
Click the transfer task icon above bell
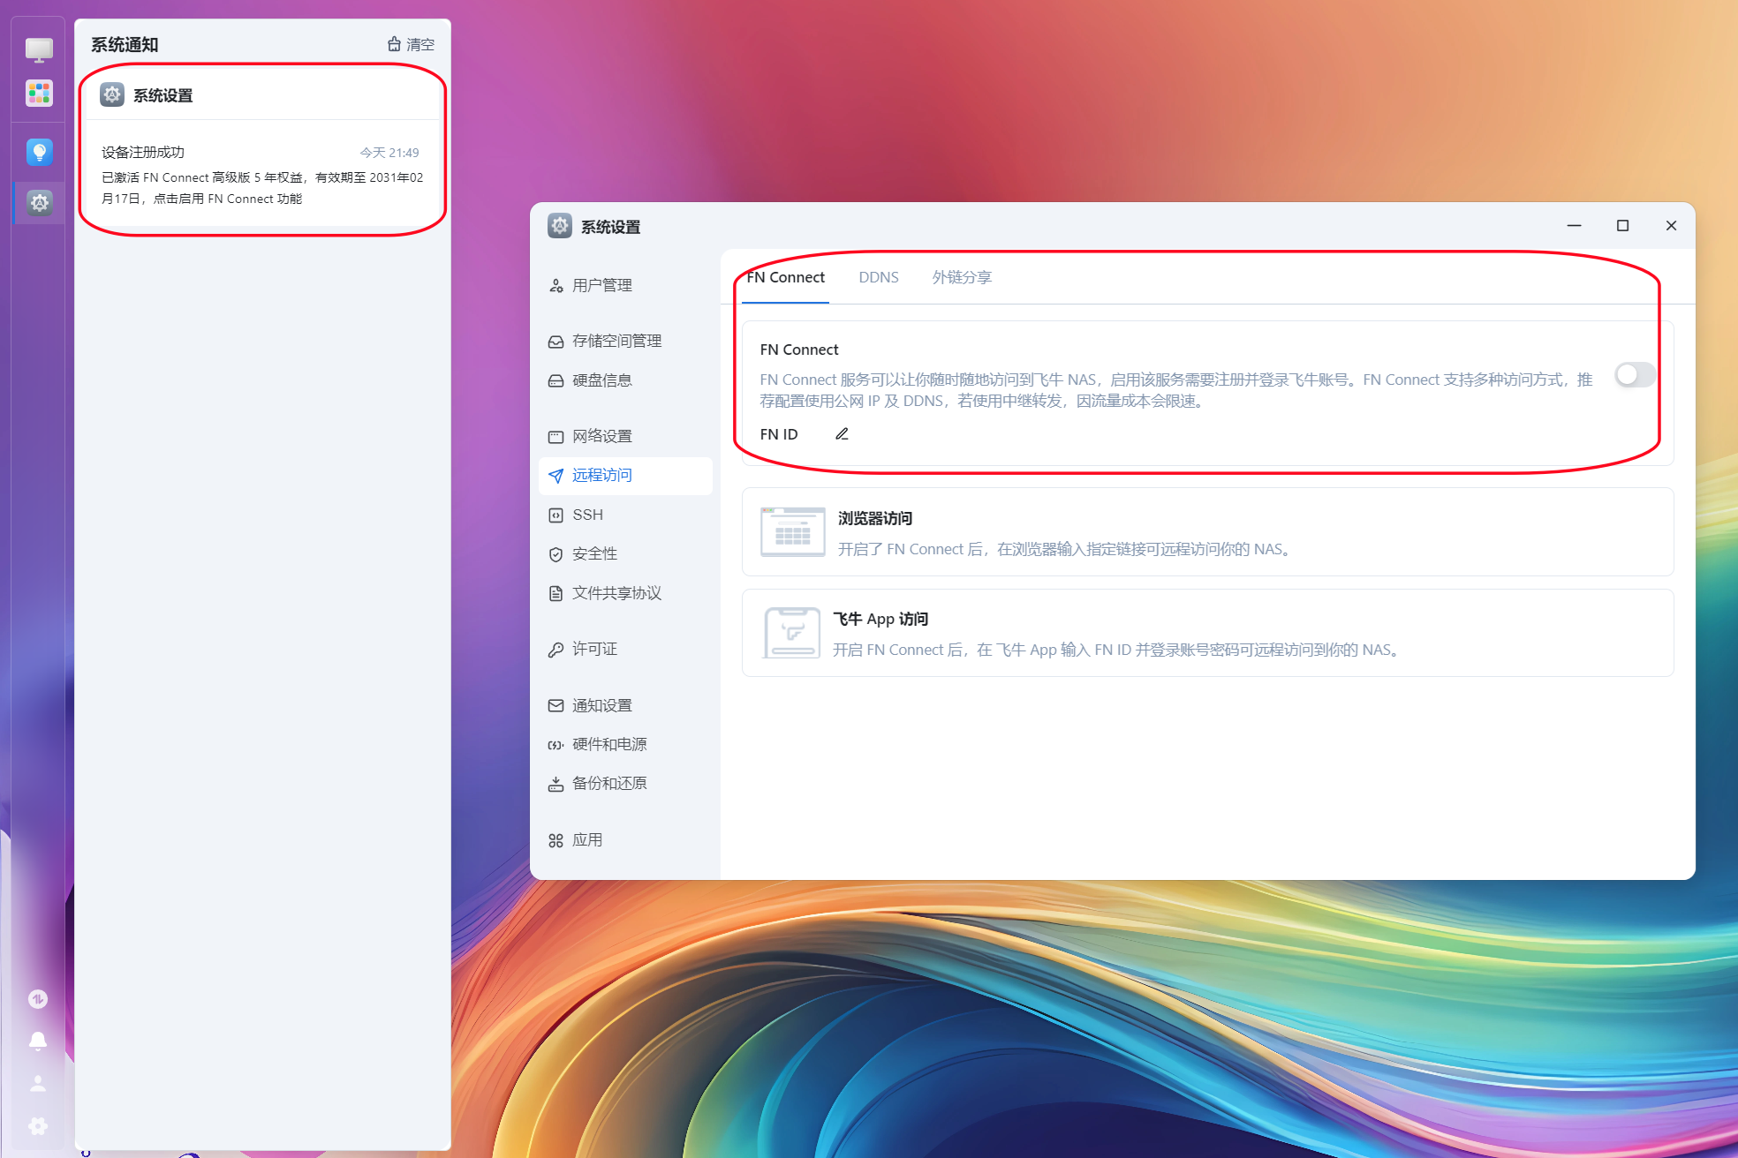[x=38, y=999]
